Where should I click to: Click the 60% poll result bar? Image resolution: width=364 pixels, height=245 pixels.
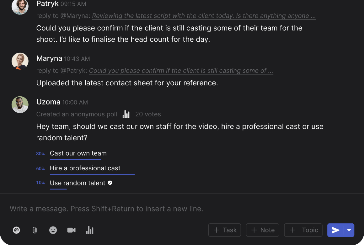[92, 174]
